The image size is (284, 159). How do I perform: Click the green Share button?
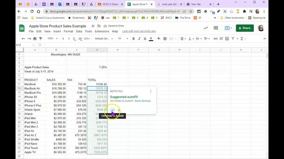[x=245, y=28]
